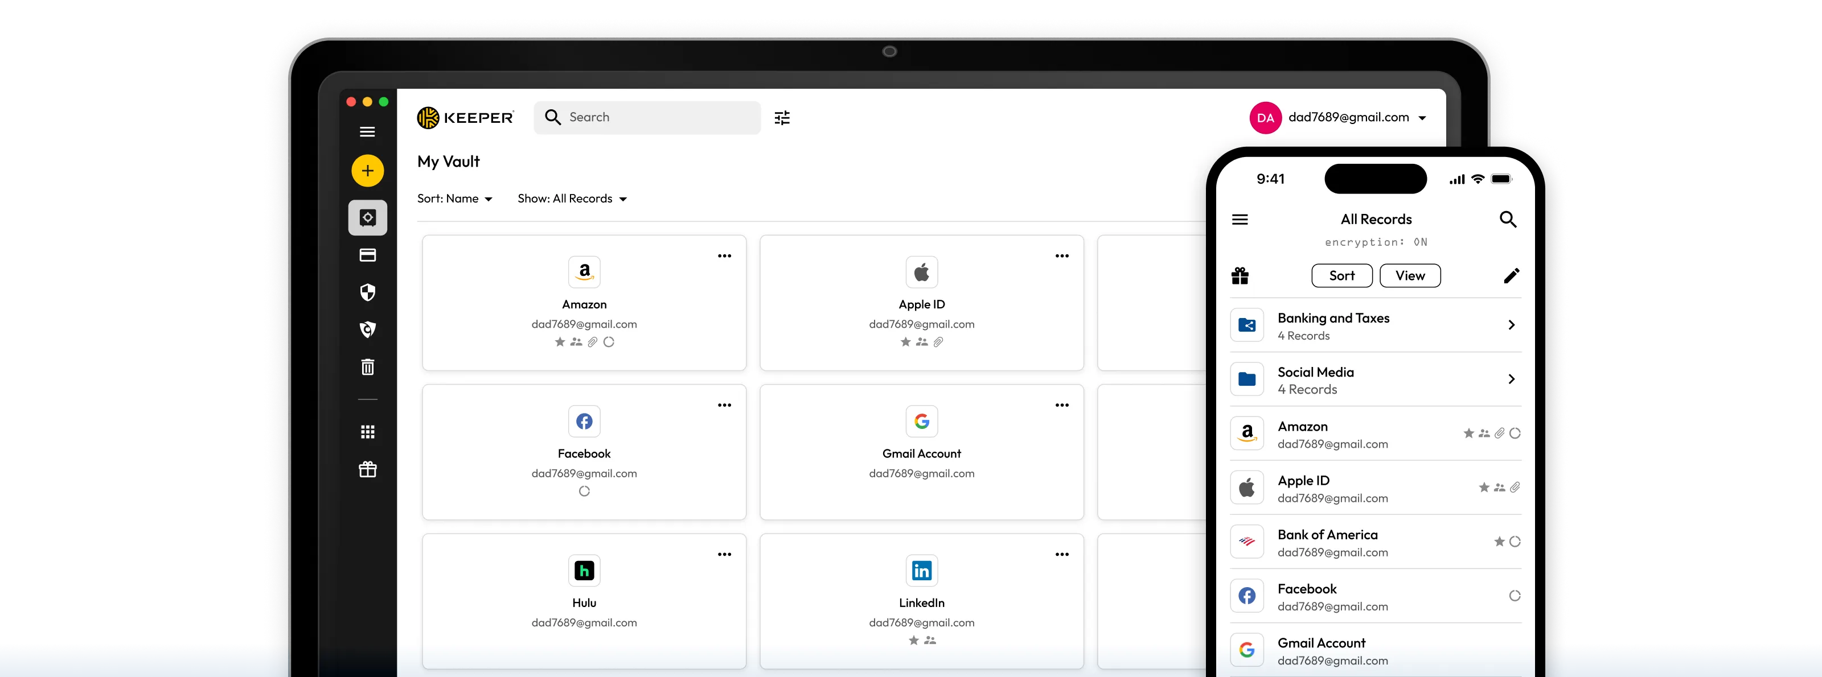Click the Keeper logo in header

tap(465, 117)
